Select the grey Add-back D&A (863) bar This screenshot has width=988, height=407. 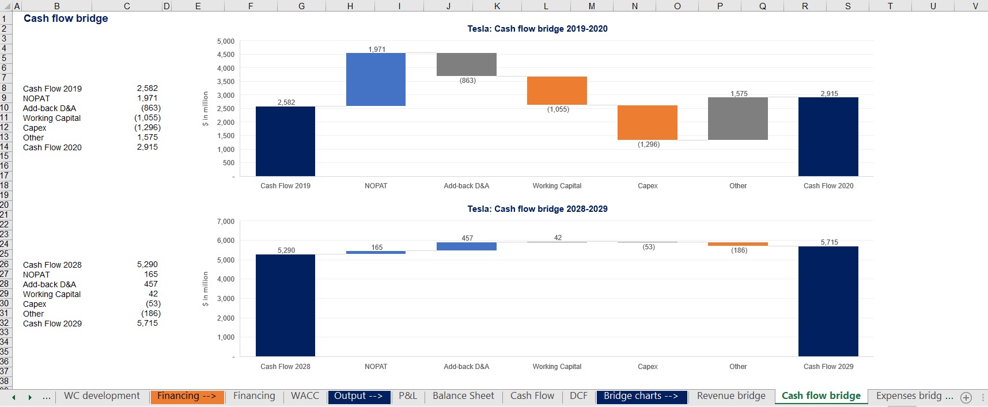point(467,64)
